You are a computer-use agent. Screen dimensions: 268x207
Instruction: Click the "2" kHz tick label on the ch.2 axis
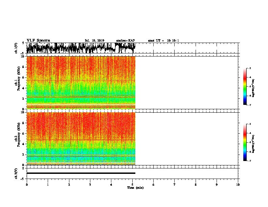point(23,155)
